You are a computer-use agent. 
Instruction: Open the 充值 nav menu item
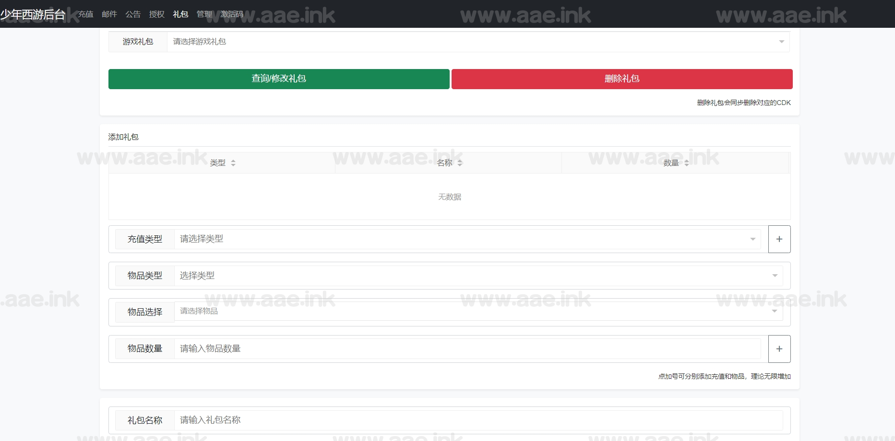(85, 14)
